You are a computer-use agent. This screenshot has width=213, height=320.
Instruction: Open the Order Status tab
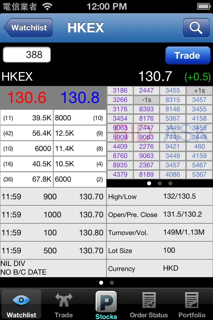(149, 305)
